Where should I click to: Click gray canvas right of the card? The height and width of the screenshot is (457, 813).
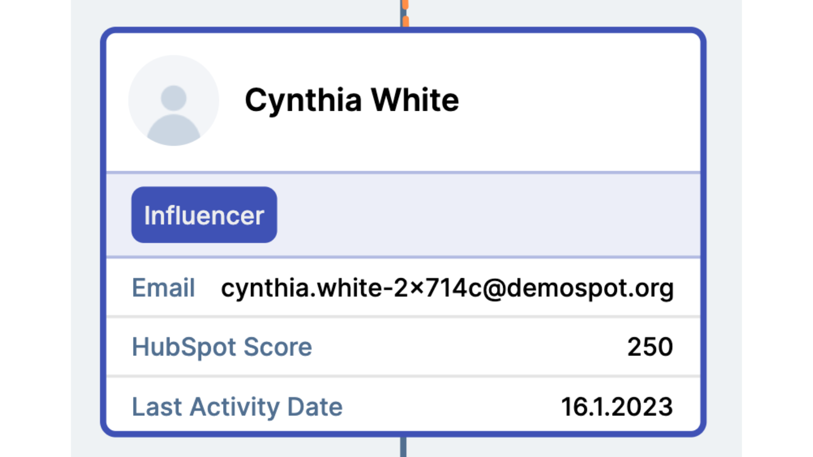pyautogui.click(x=724, y=228)
